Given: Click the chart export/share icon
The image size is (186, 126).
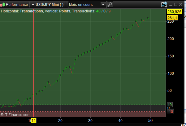Looking at the screenshot, I should 164,5.
